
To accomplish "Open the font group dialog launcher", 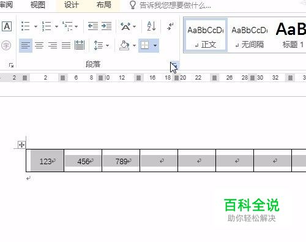I will point(11,65).
